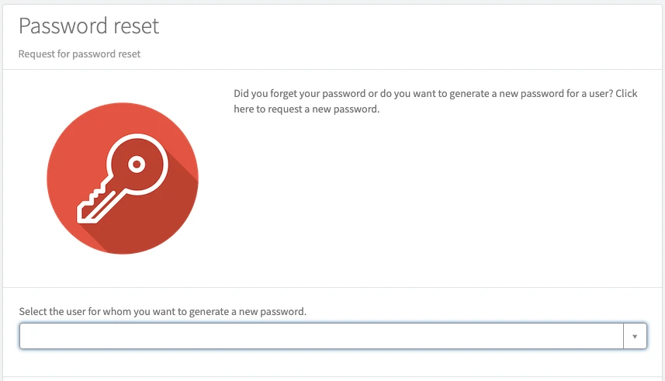Click the "Password reset" heading

(88, 26)
